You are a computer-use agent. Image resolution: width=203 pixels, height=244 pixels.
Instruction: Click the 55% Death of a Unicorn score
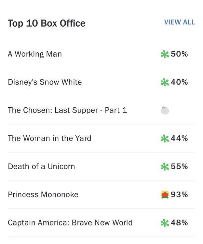[x=179, y=167]
